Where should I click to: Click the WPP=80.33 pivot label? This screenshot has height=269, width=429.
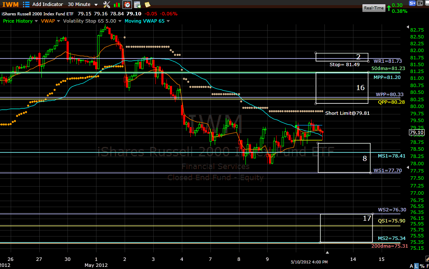[390, 94]
